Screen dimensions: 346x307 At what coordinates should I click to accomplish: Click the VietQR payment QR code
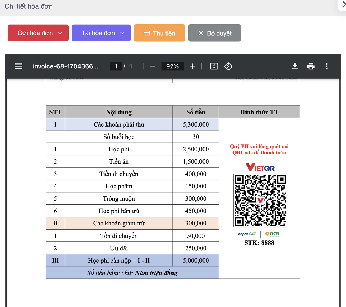tap(260, 200)
